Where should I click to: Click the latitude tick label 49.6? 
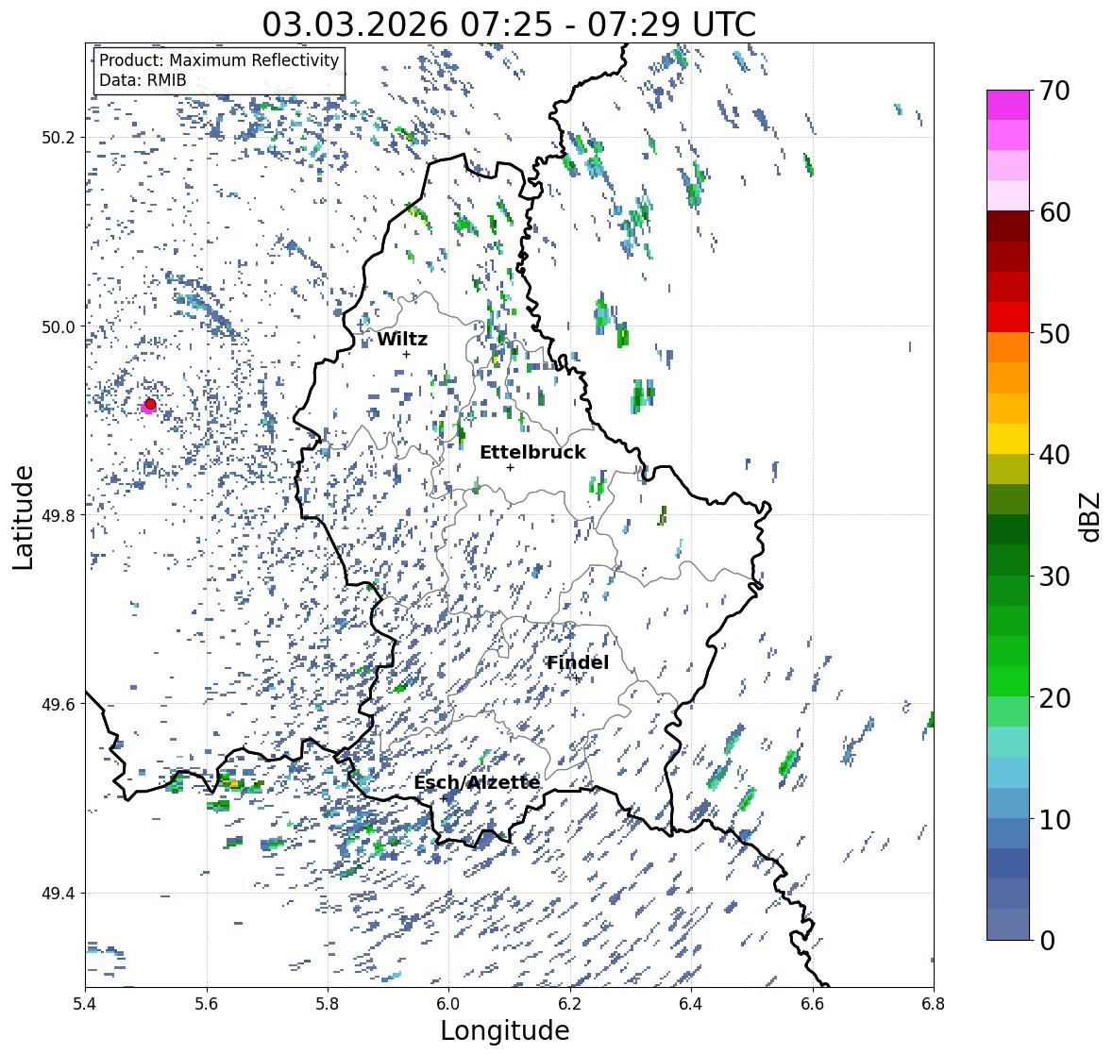[58, 704]
